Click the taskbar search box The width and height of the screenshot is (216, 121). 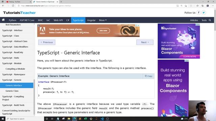click(25, 119)
